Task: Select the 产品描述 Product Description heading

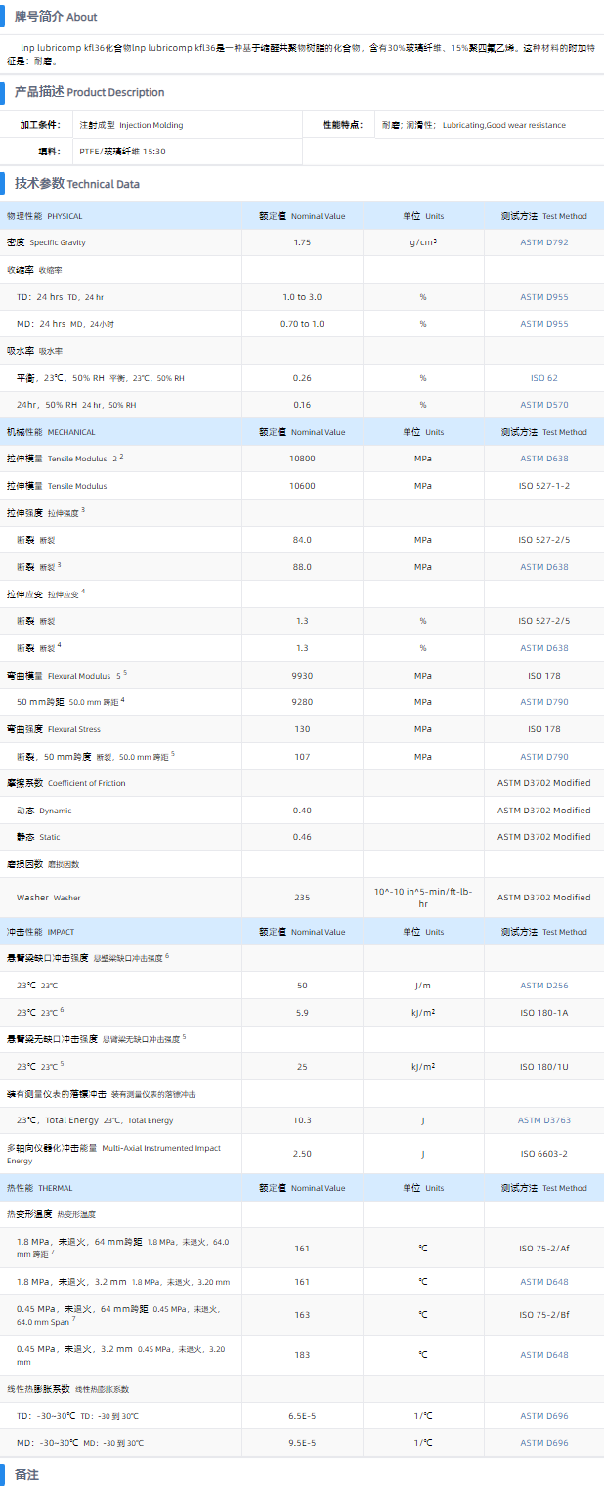Action: coord(89,92)
